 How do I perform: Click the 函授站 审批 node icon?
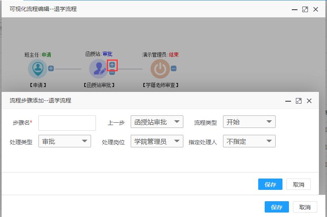pos(98,69)
